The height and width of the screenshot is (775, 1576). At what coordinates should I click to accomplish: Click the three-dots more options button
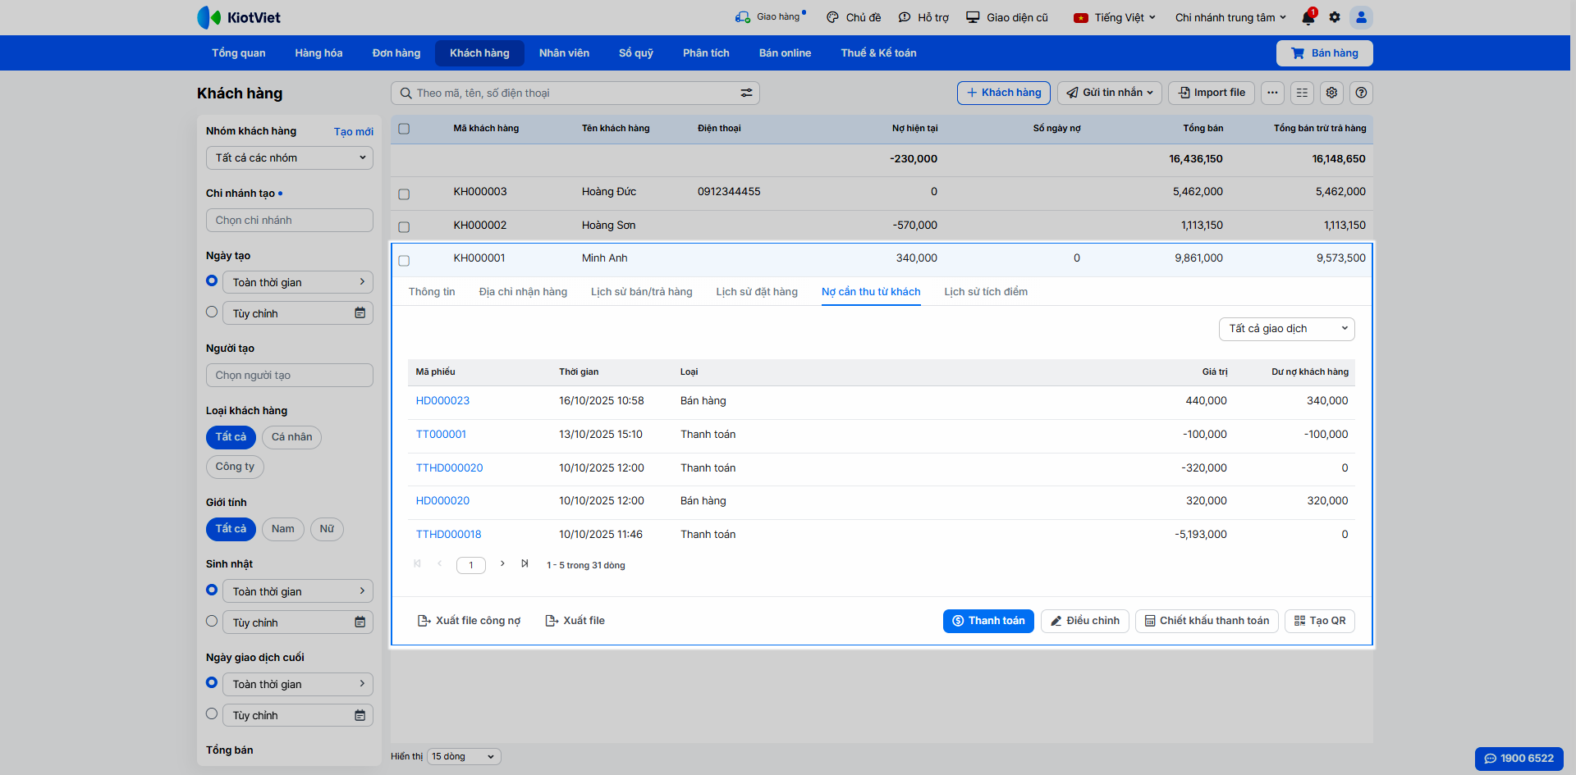tap(1272, 93)
